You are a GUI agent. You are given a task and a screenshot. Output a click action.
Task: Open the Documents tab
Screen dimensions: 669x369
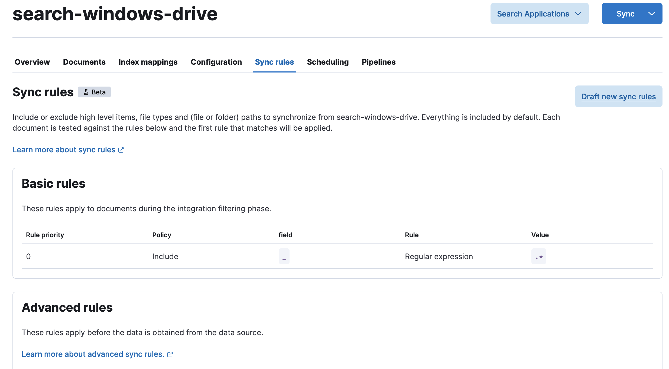point(84,62)
